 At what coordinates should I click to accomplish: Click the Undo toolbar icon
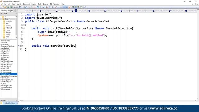pos(38,7)
